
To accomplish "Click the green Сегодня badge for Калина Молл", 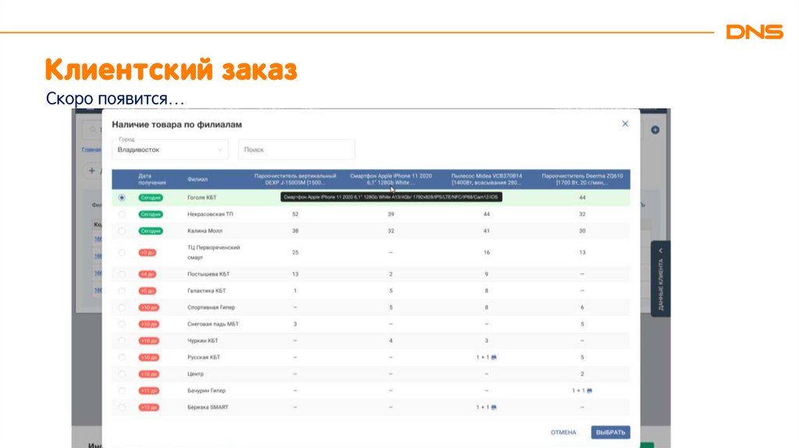I will coord(150,231).
